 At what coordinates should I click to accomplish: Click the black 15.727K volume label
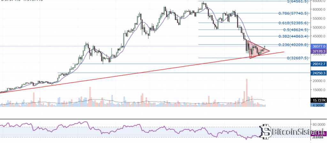coord(318,100)
